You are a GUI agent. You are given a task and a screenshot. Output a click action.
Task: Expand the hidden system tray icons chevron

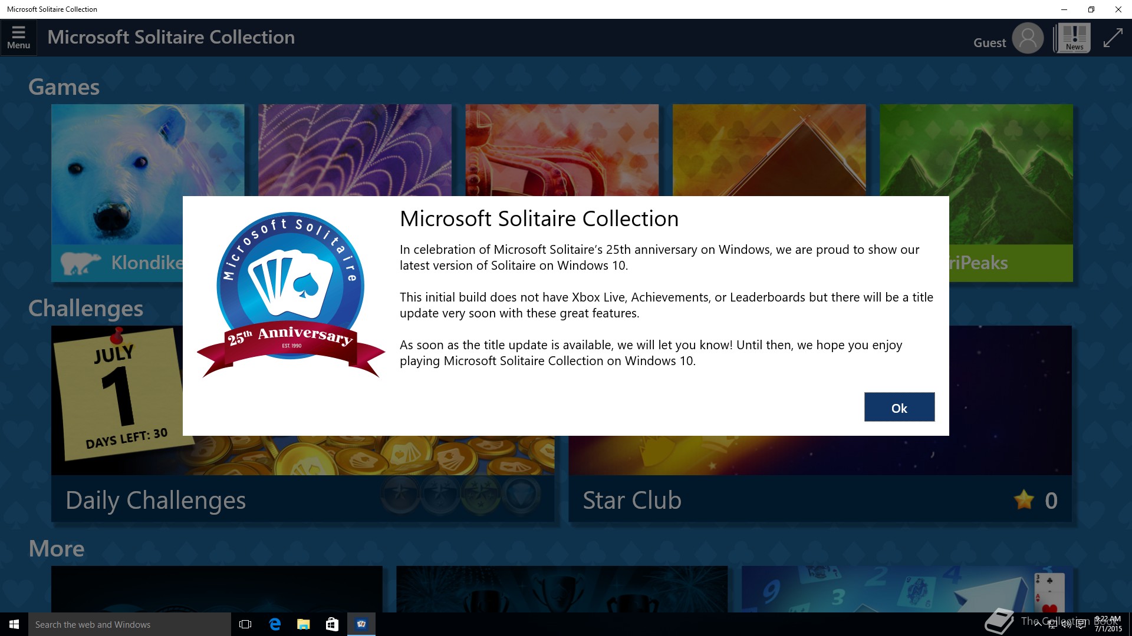(x=1038, y=625)
